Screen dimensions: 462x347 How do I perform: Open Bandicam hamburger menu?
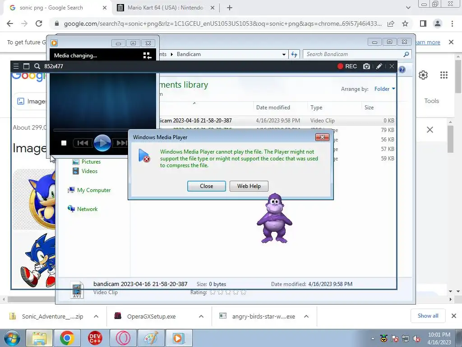16,66
